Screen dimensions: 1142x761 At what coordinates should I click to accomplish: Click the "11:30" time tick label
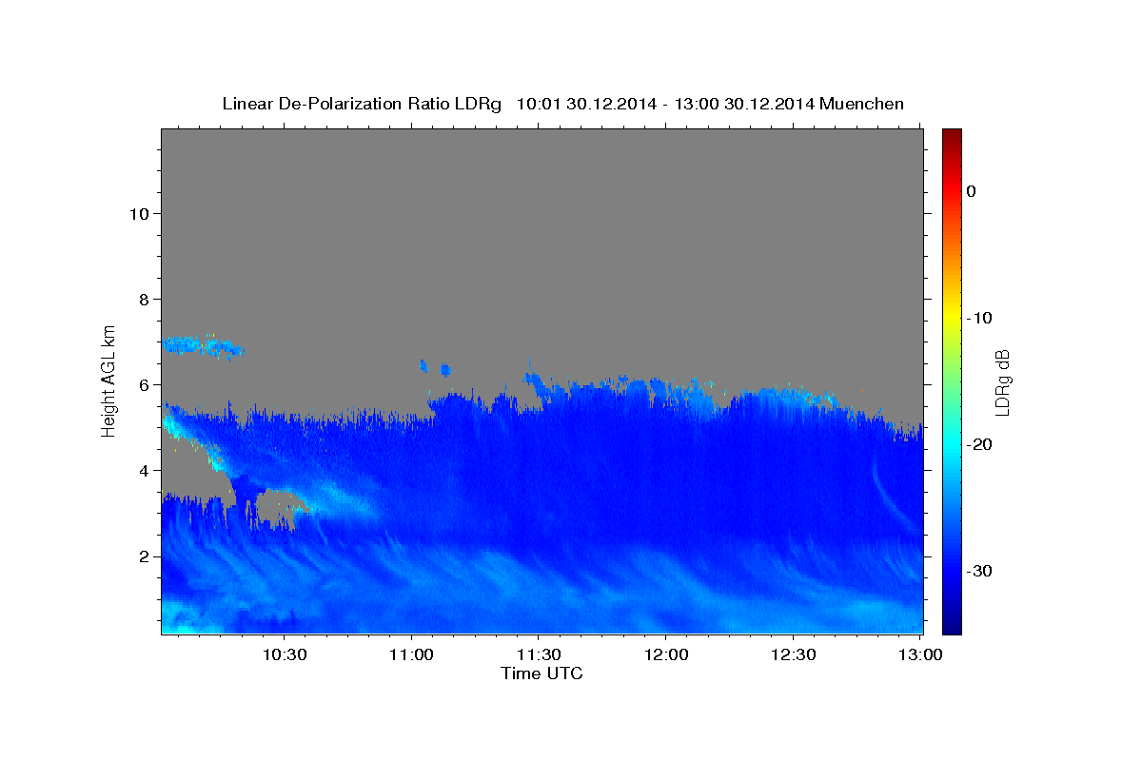pos(539,654)
